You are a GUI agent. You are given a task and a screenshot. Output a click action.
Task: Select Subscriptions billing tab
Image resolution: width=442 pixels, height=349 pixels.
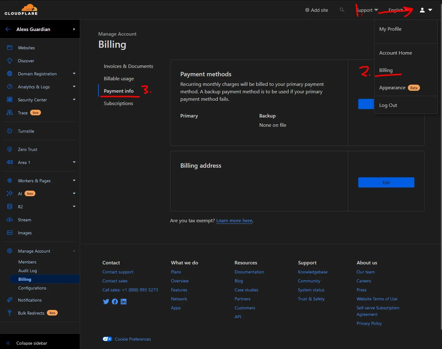[x=118, y=104]
